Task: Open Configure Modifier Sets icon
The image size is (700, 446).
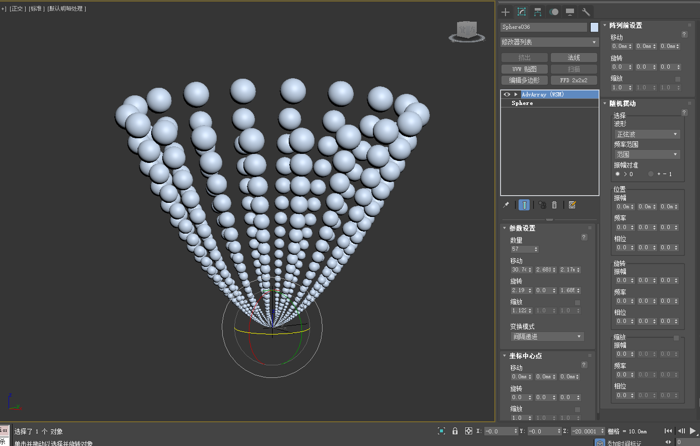Action: click(572, 205)
